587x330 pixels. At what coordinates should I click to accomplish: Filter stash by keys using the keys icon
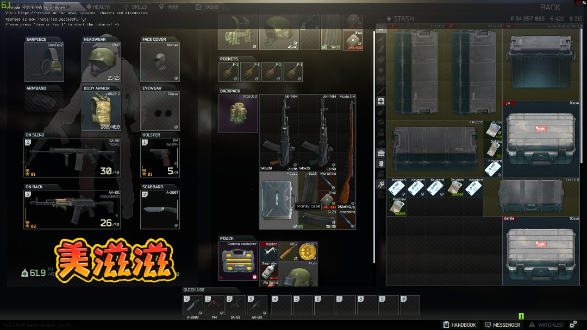click(x=380, y=184)
